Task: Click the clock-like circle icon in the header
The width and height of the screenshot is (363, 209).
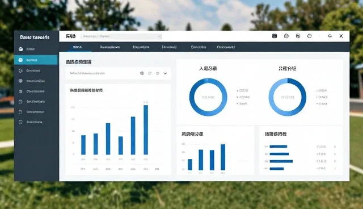Action: pyautogui.click(x=286, y=36)
